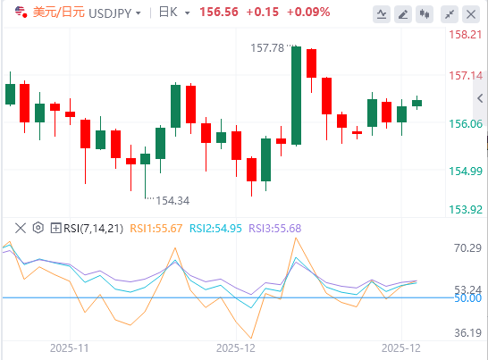The width and height of the screenshot is (488, 360).
Task: Remove the RSI indicator with its X icon
Action: point(21,228)
